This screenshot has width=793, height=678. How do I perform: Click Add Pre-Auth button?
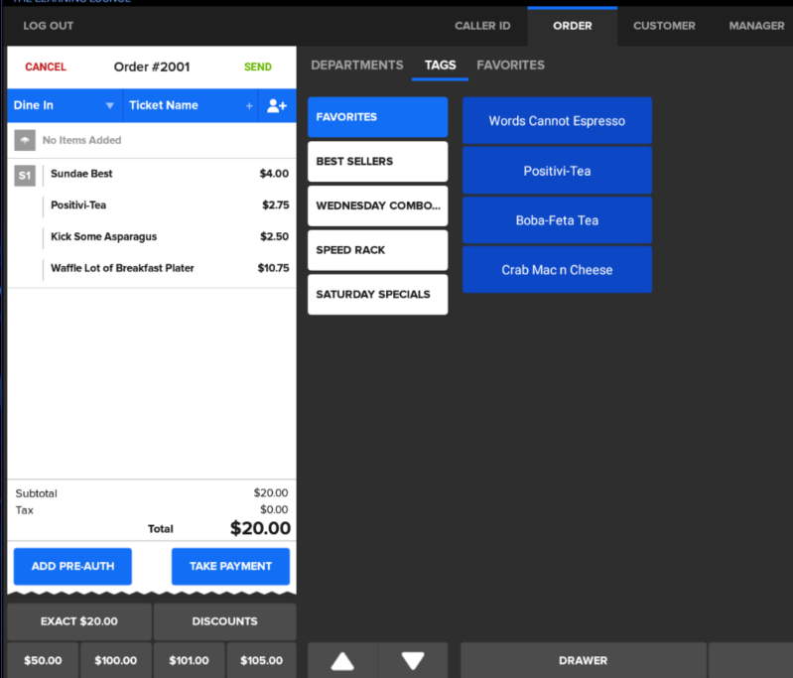tap(72, 566)
